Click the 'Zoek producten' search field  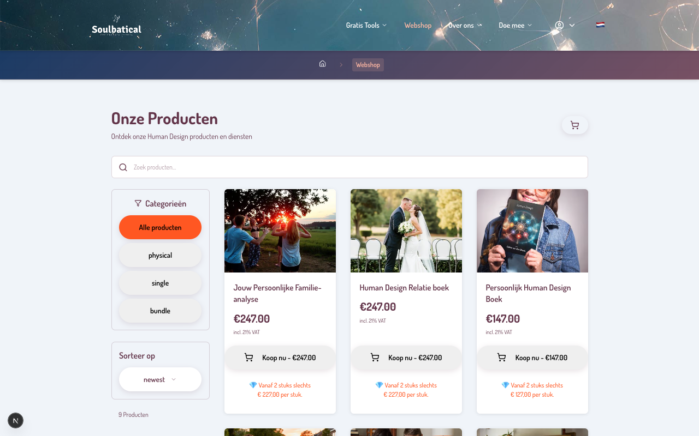(x=355, y=167)
